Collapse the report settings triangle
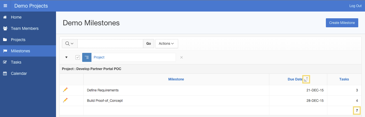 click(66, 57)
